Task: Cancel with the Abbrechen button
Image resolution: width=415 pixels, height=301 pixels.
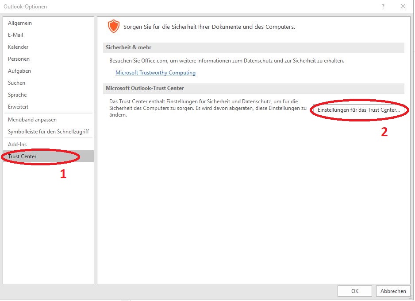Action: click(x=393, y=291)
